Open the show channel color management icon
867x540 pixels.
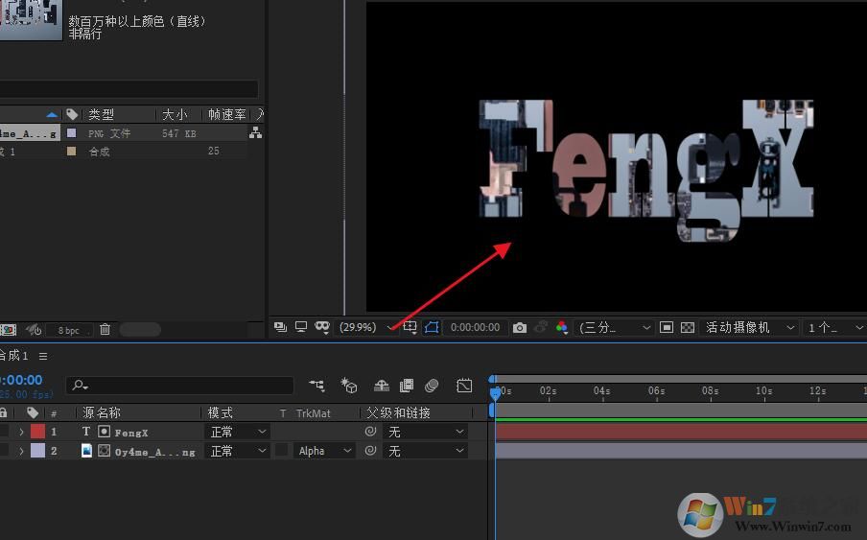tap(562, 327)
